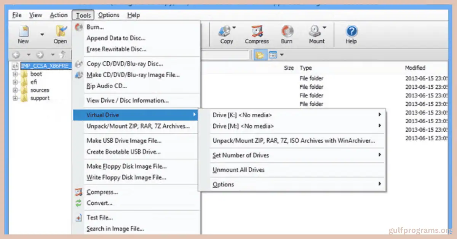Open the Options menu in menu bar

pyautogui.click(x=109, y=15)
